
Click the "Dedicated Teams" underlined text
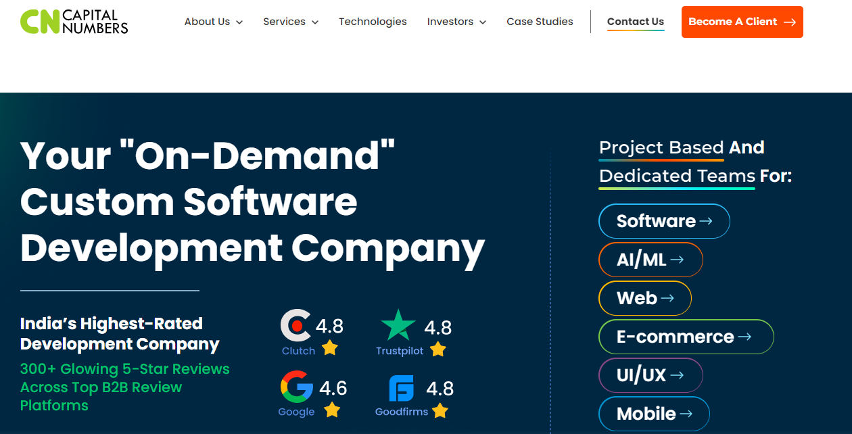click(677, 176)
